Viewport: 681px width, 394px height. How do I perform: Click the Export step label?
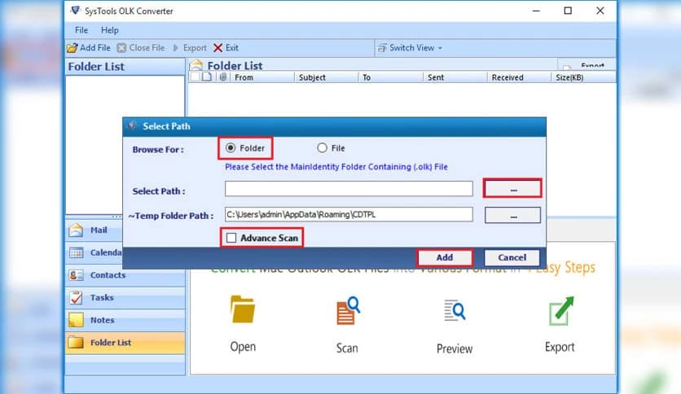click(x=560, y=347)
